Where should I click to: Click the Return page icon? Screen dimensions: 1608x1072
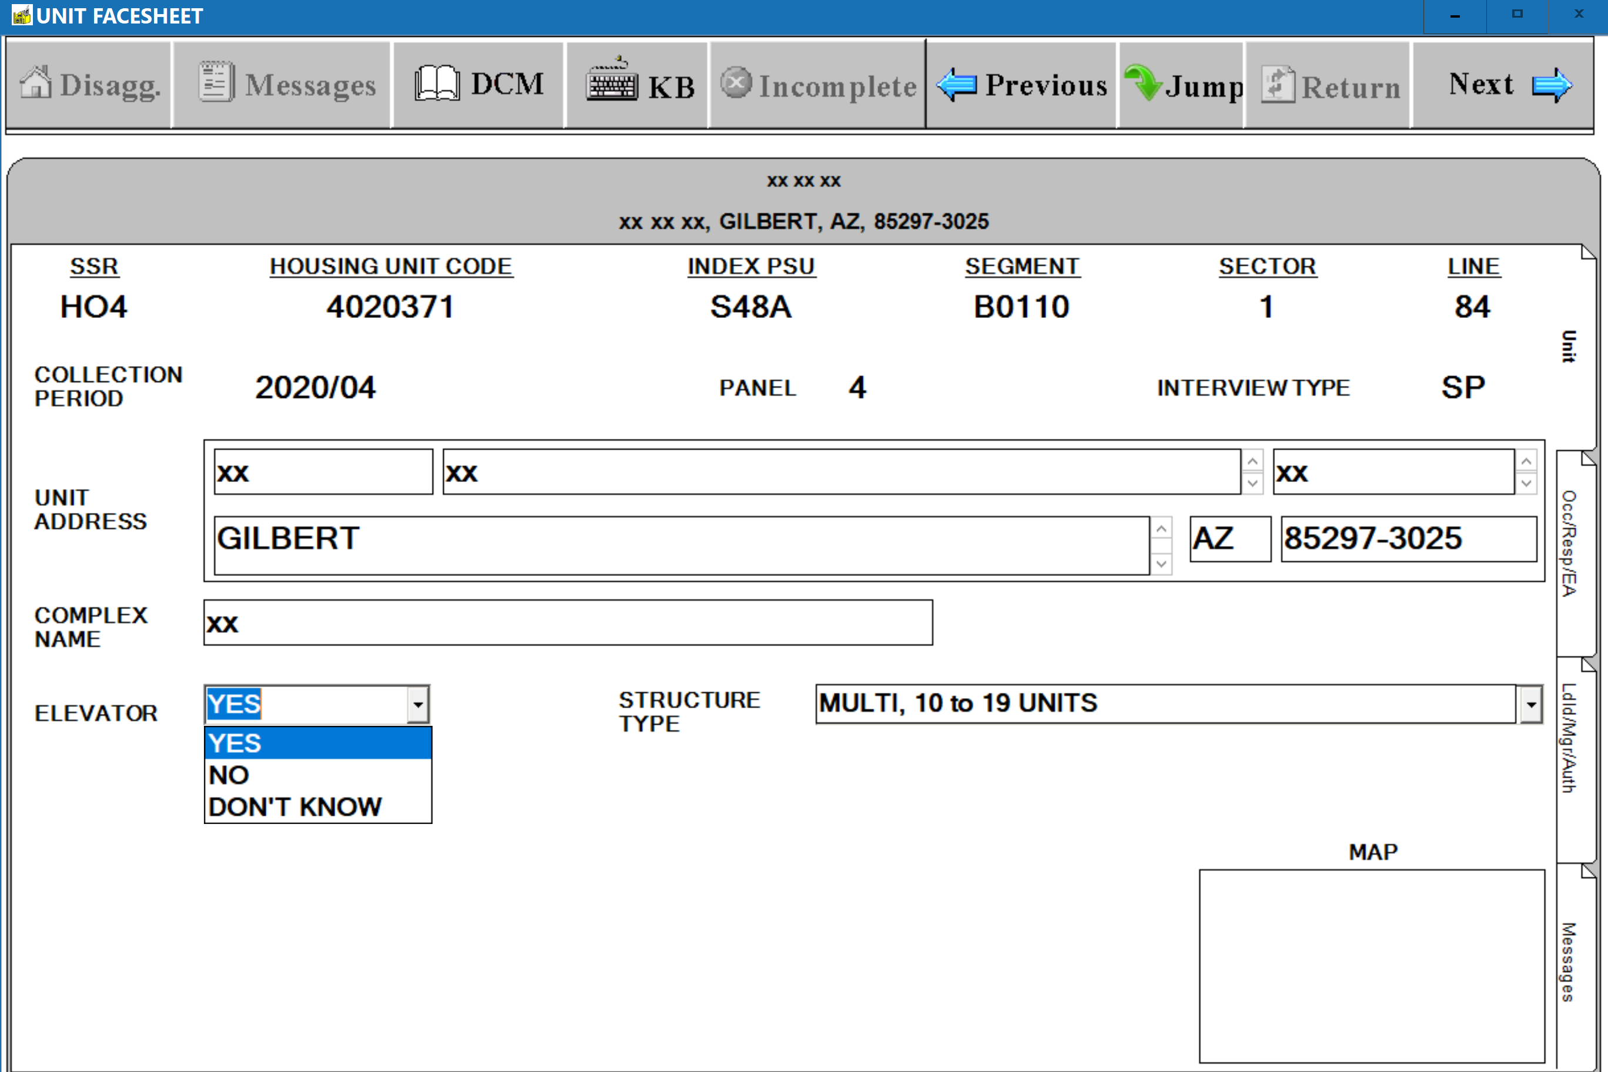coord(1277,85)
